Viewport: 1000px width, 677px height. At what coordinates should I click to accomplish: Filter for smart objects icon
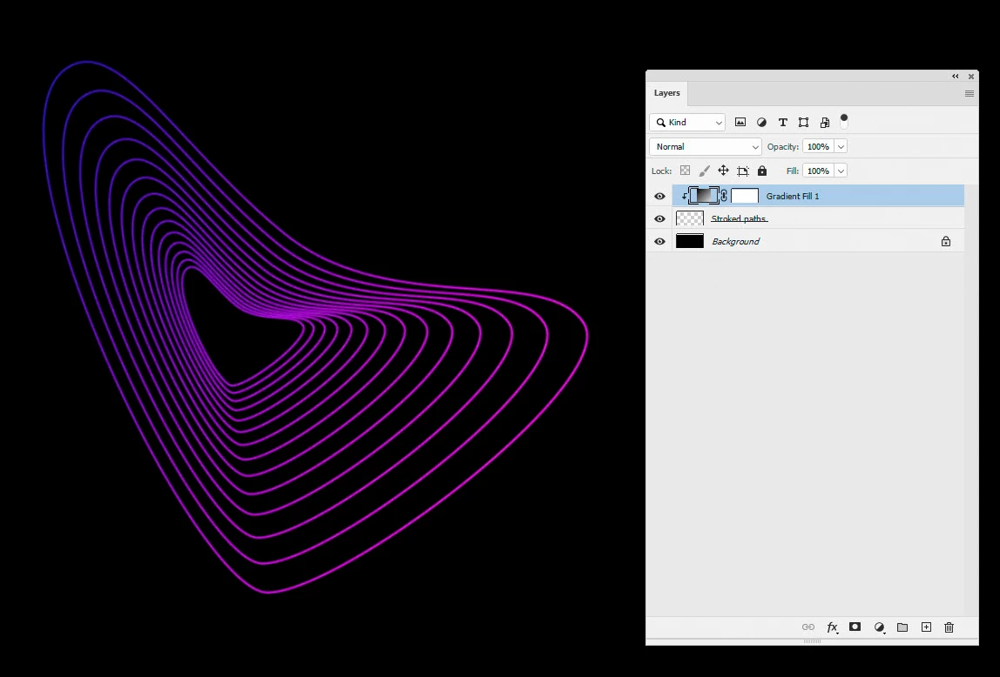(825, 123)
